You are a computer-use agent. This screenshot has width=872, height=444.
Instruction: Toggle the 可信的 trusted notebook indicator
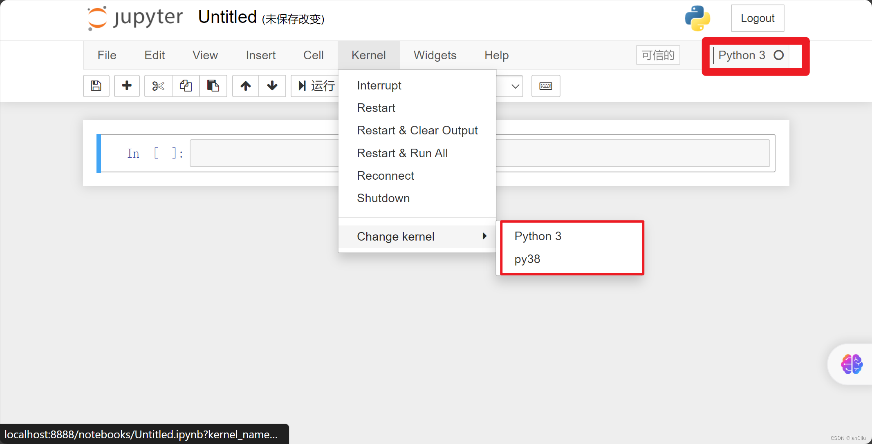click(x=658, y=55)
